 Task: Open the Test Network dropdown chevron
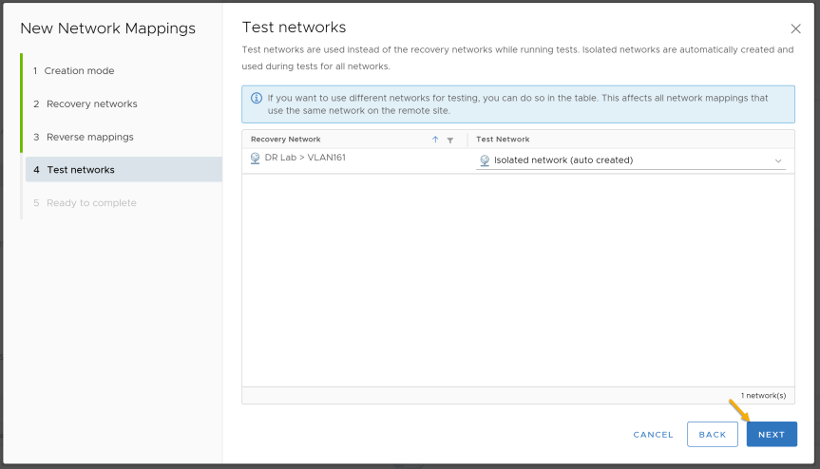(x=778, y=160)
